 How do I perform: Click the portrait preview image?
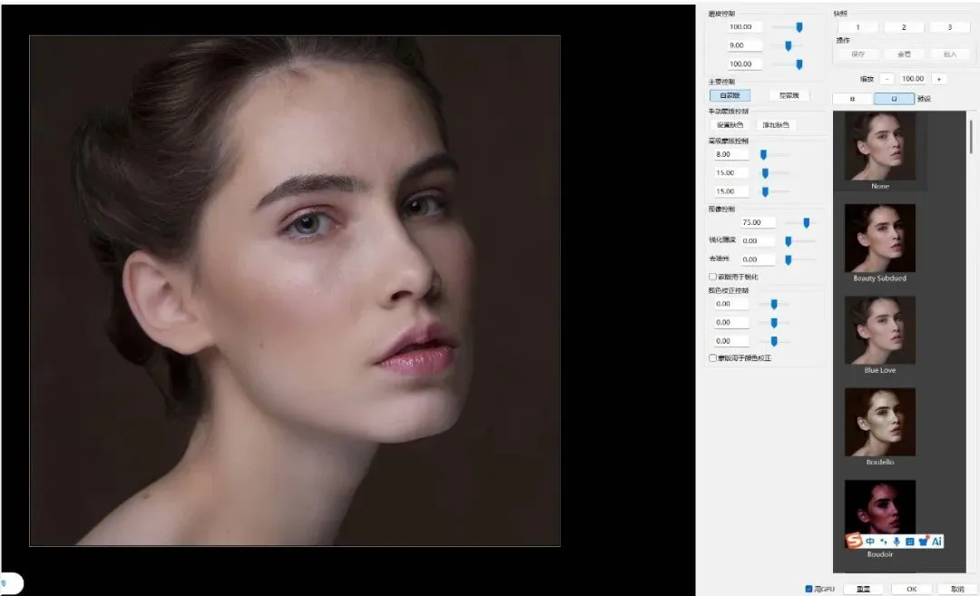pyautogui.click(x=295, y=290)
